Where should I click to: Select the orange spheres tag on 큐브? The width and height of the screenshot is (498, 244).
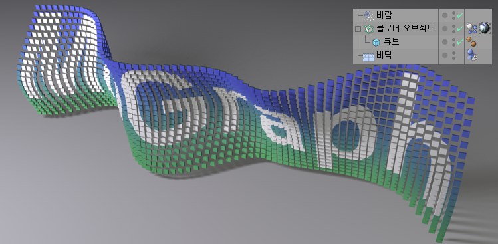click(471, 41)
